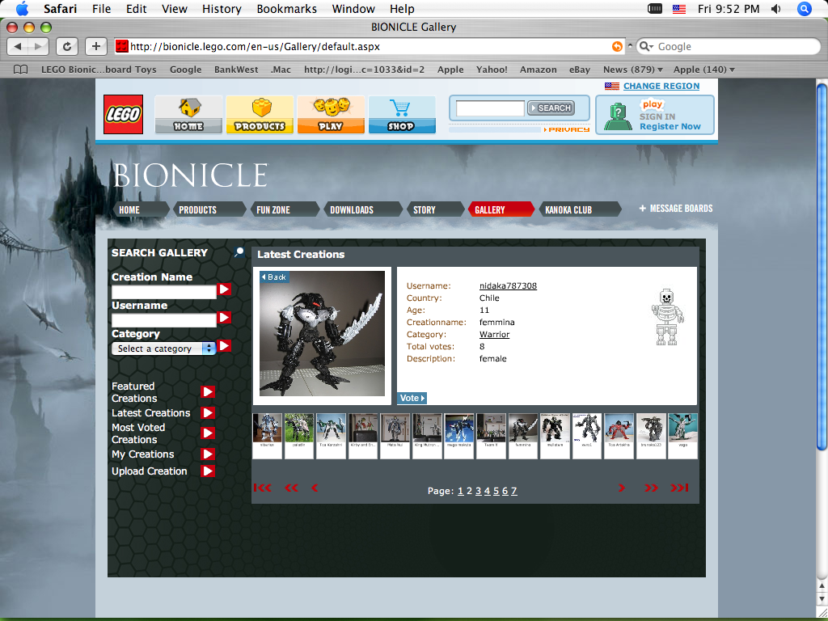Open the LEGO Products button
This screenshot has width=828, height=621.
[x=260, y=115]
